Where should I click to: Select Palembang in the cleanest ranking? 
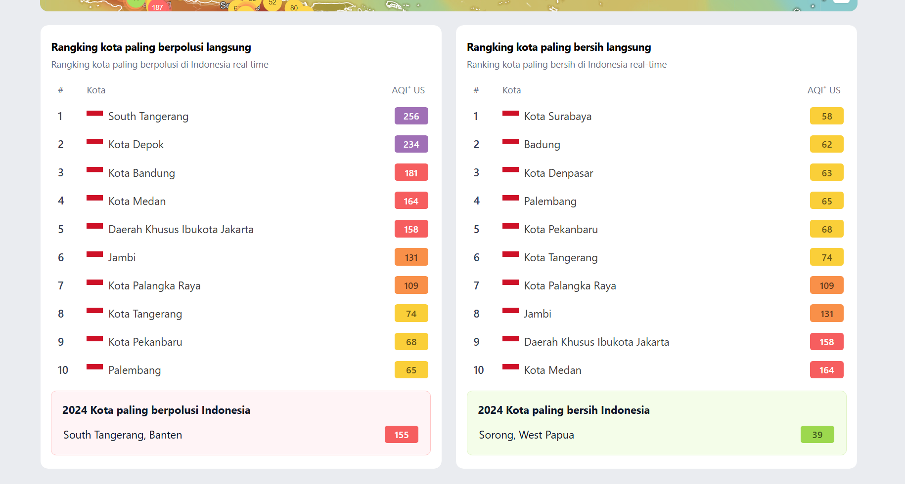click(550, 201)
